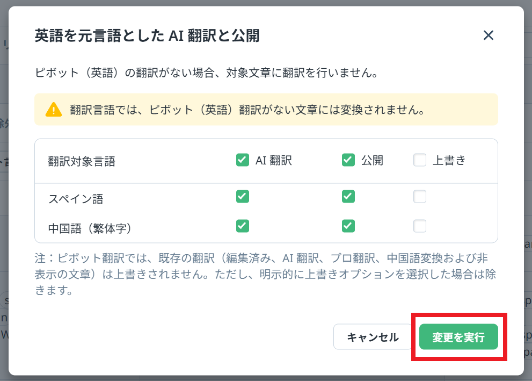532x381 pixels.
Task: Enable 上書き for 中国語（繁体字）
Action: [x=419, y=226]
